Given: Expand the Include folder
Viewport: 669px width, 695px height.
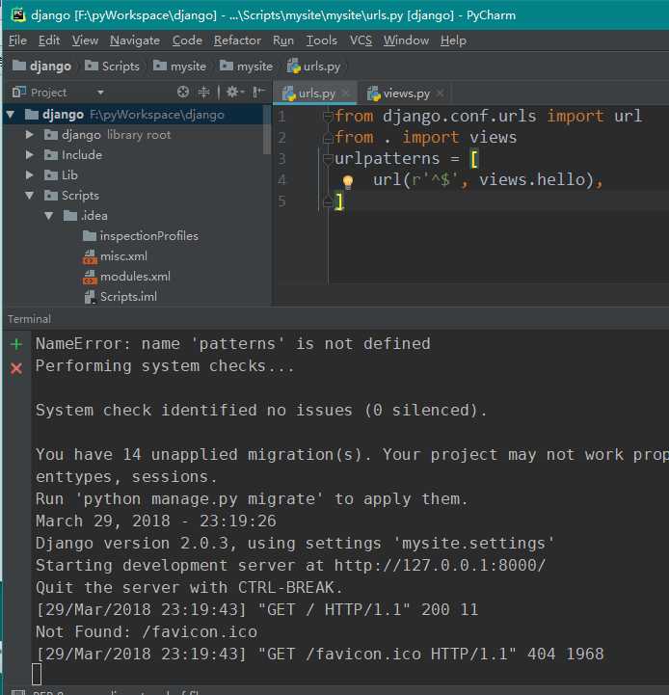Looking at the screenshot, I should (x=29, y=154).
